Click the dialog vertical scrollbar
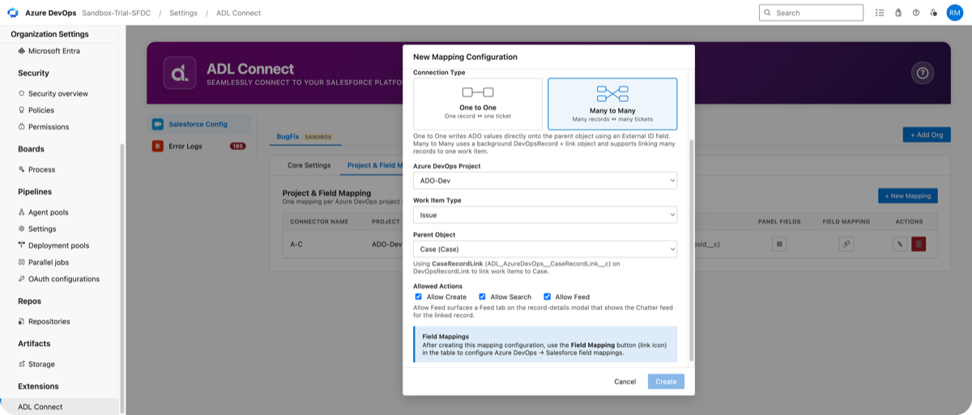The height and width of the screenshot is (415, 972). 691,250
